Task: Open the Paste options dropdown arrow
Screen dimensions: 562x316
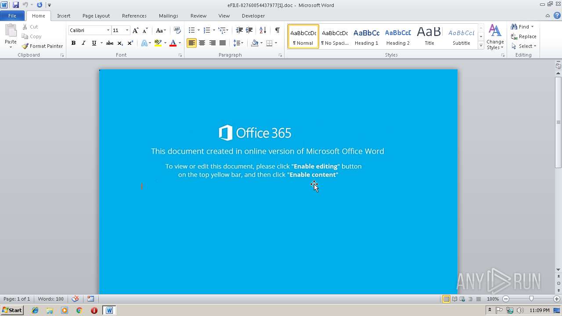Action: click(11, 47)
